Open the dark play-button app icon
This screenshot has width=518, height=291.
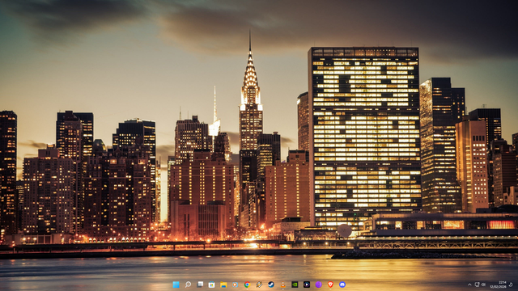307,285
